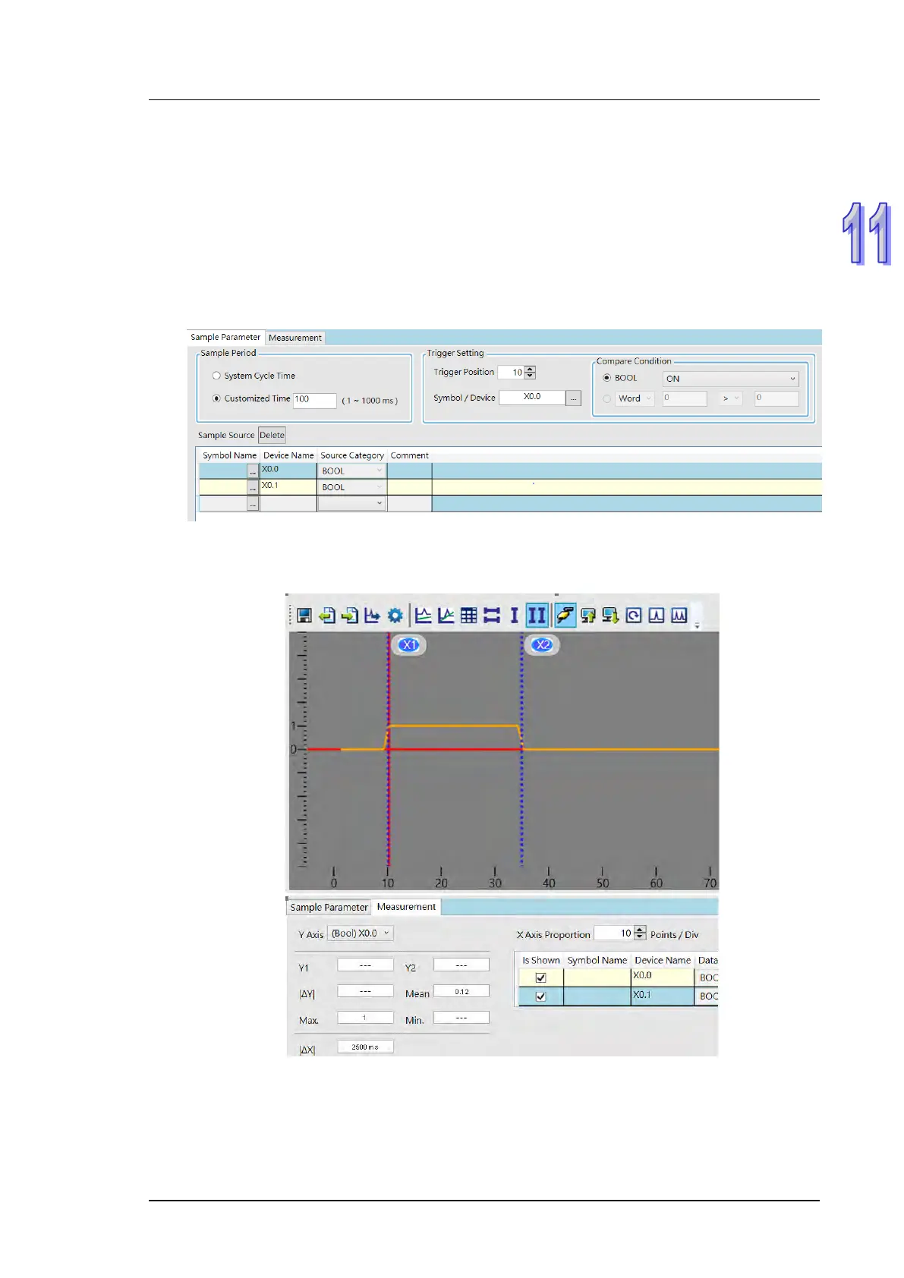Click the X Axis Proportion value field
Viewport: 904px width, 1278px height.
(614, 933)
